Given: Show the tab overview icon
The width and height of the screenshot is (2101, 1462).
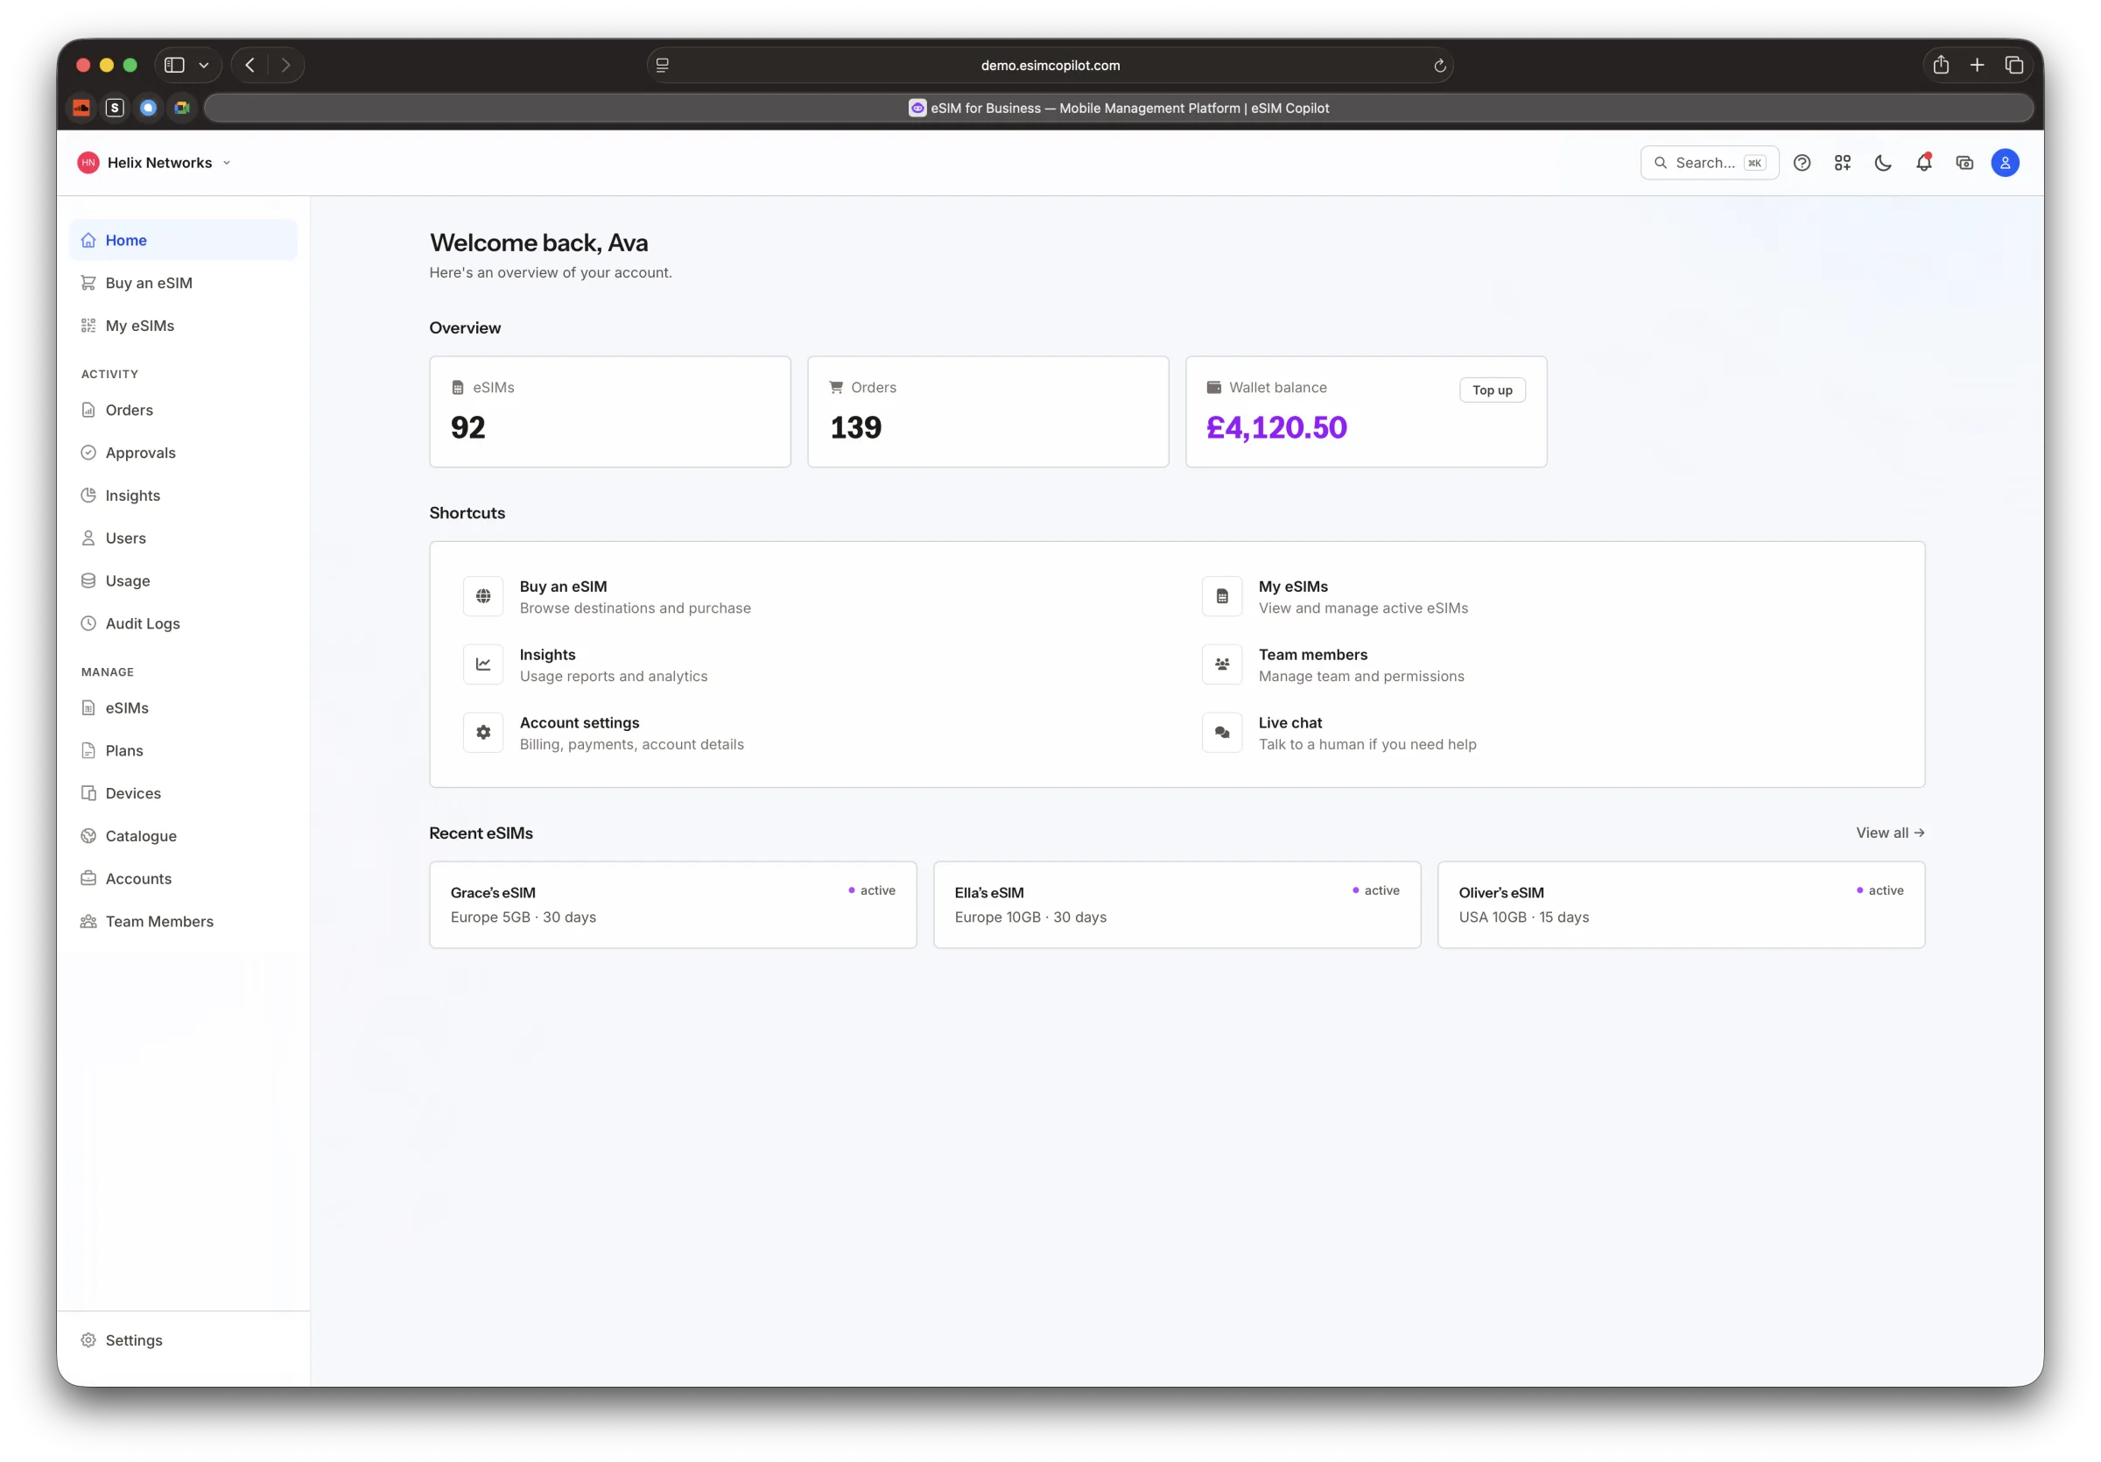Looking at the screenshot, I should (x=2013, y=65).
